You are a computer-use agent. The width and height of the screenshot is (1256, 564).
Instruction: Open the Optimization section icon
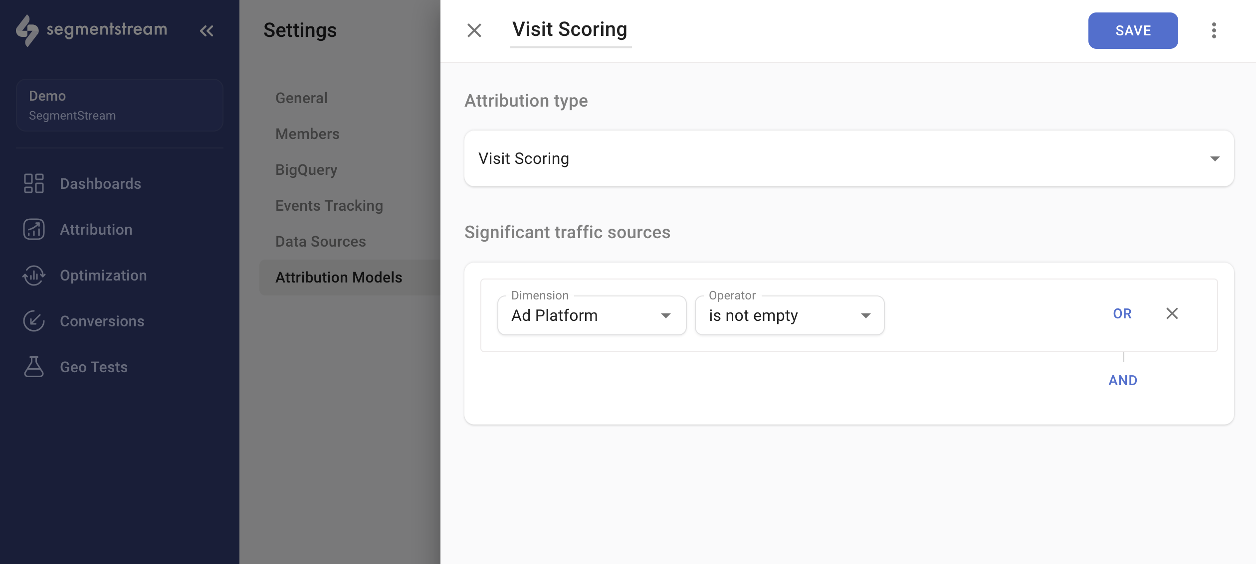click(33, 275)
